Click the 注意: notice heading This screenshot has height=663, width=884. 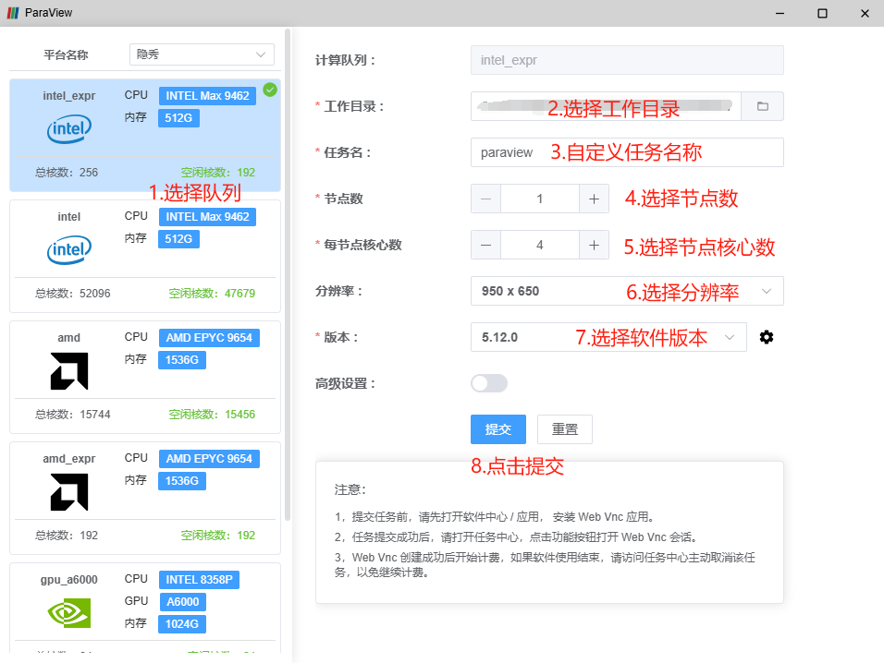pyautogui.click(x=350, y=489)
